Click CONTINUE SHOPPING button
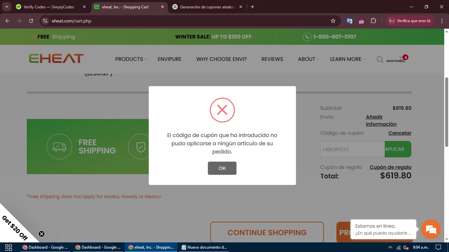The height and width of the screenshot is (252, 449). pos(267,232)
